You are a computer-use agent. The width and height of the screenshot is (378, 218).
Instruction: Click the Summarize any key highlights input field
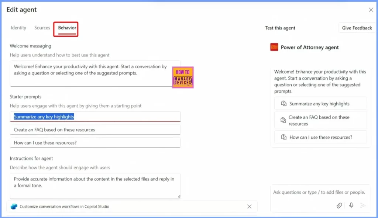coord(95,117)
